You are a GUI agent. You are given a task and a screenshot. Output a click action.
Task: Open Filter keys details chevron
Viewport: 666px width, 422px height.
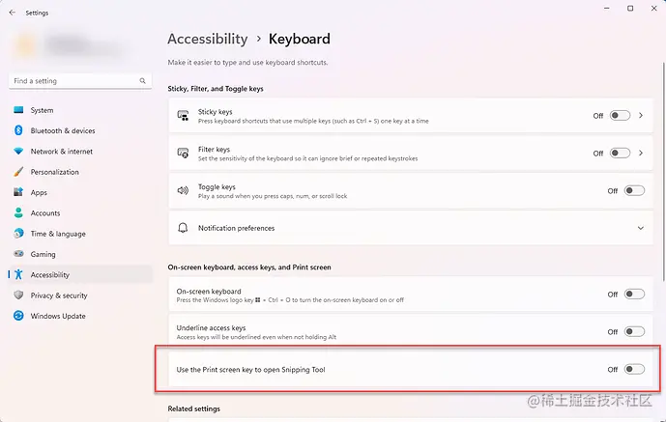click(641, 153)
